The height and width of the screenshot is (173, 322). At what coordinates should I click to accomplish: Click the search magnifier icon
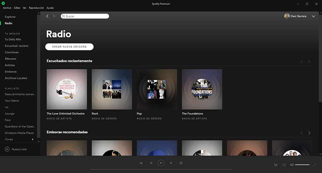coord(64,16)
